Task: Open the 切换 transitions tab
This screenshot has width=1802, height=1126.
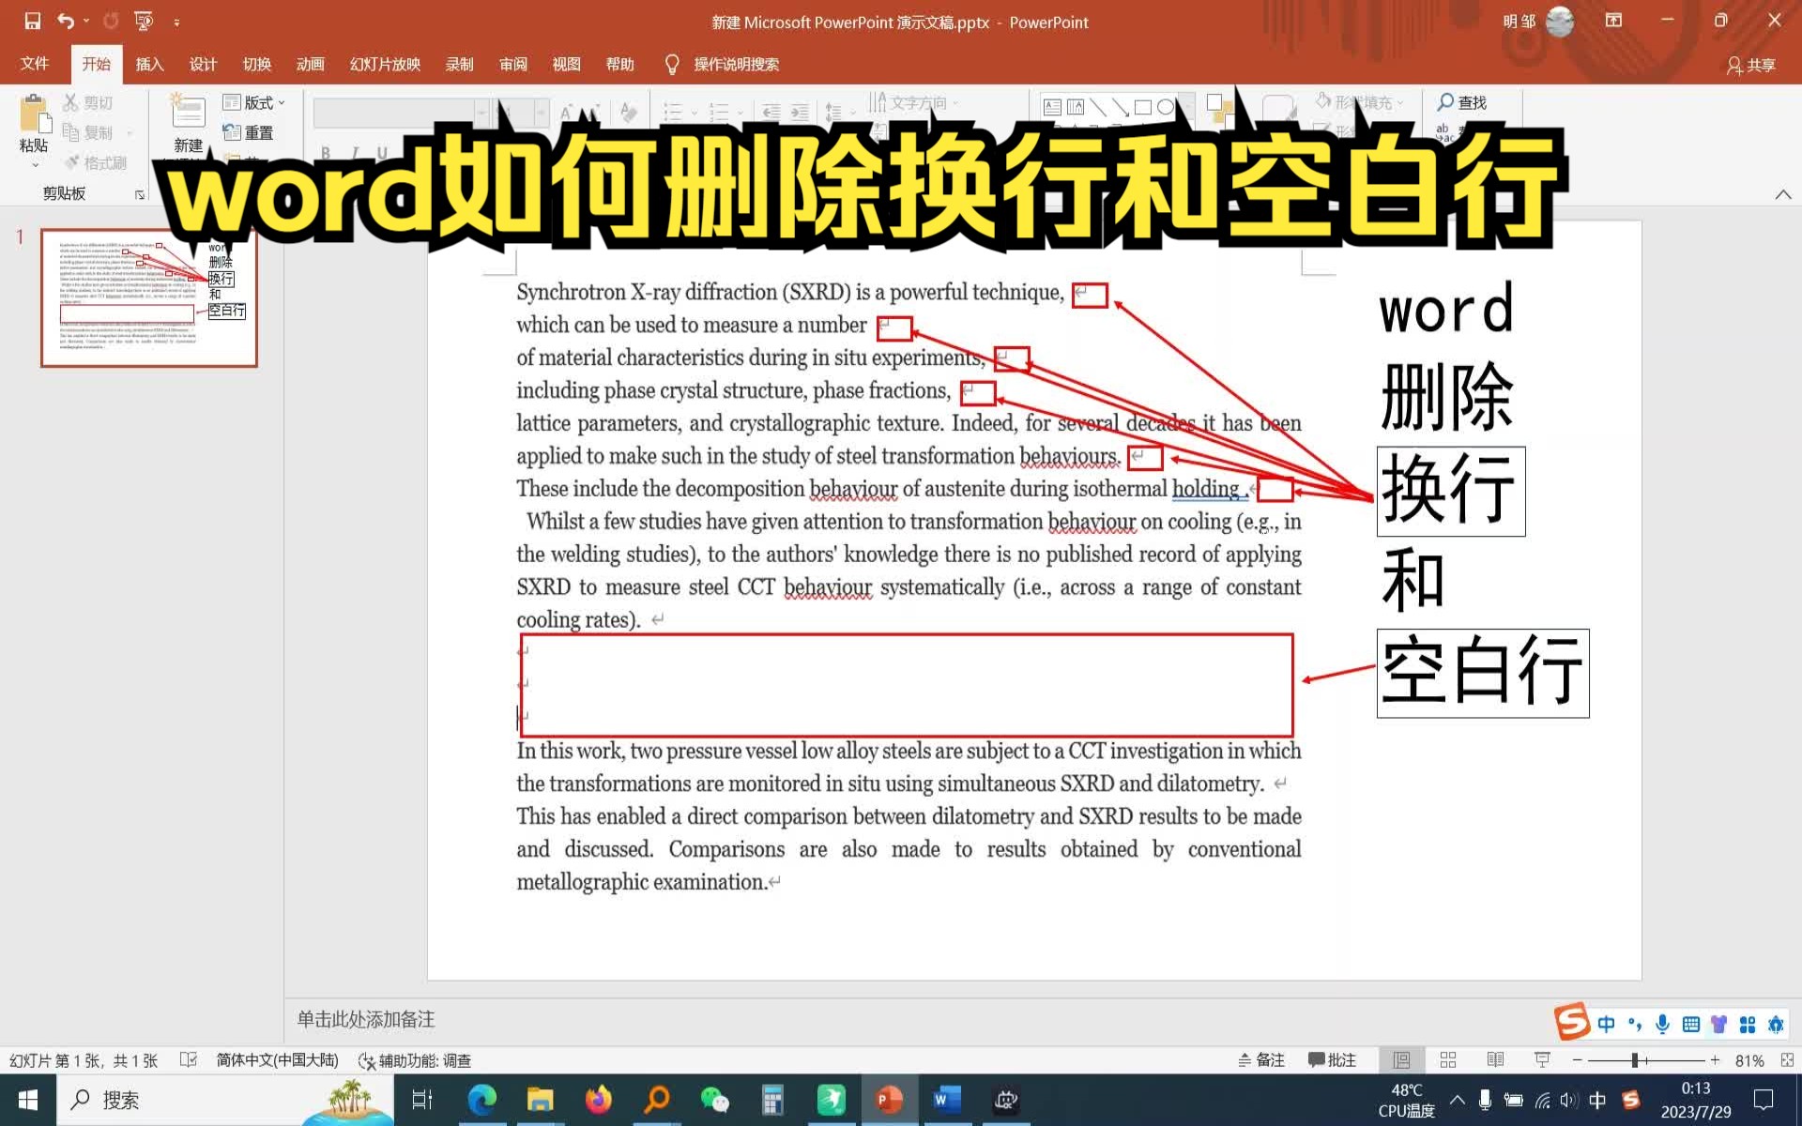Action: coord(256,64)
